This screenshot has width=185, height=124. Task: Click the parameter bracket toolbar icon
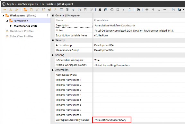coord(55,10)
